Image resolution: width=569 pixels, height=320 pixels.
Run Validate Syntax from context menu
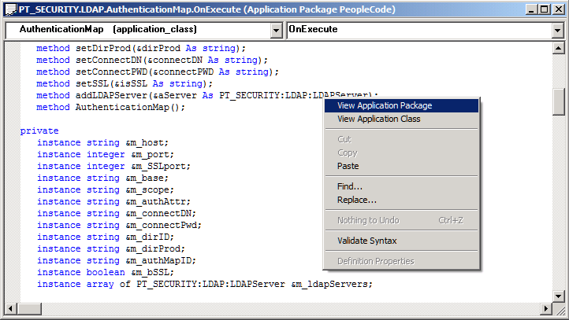click(366, 241)
